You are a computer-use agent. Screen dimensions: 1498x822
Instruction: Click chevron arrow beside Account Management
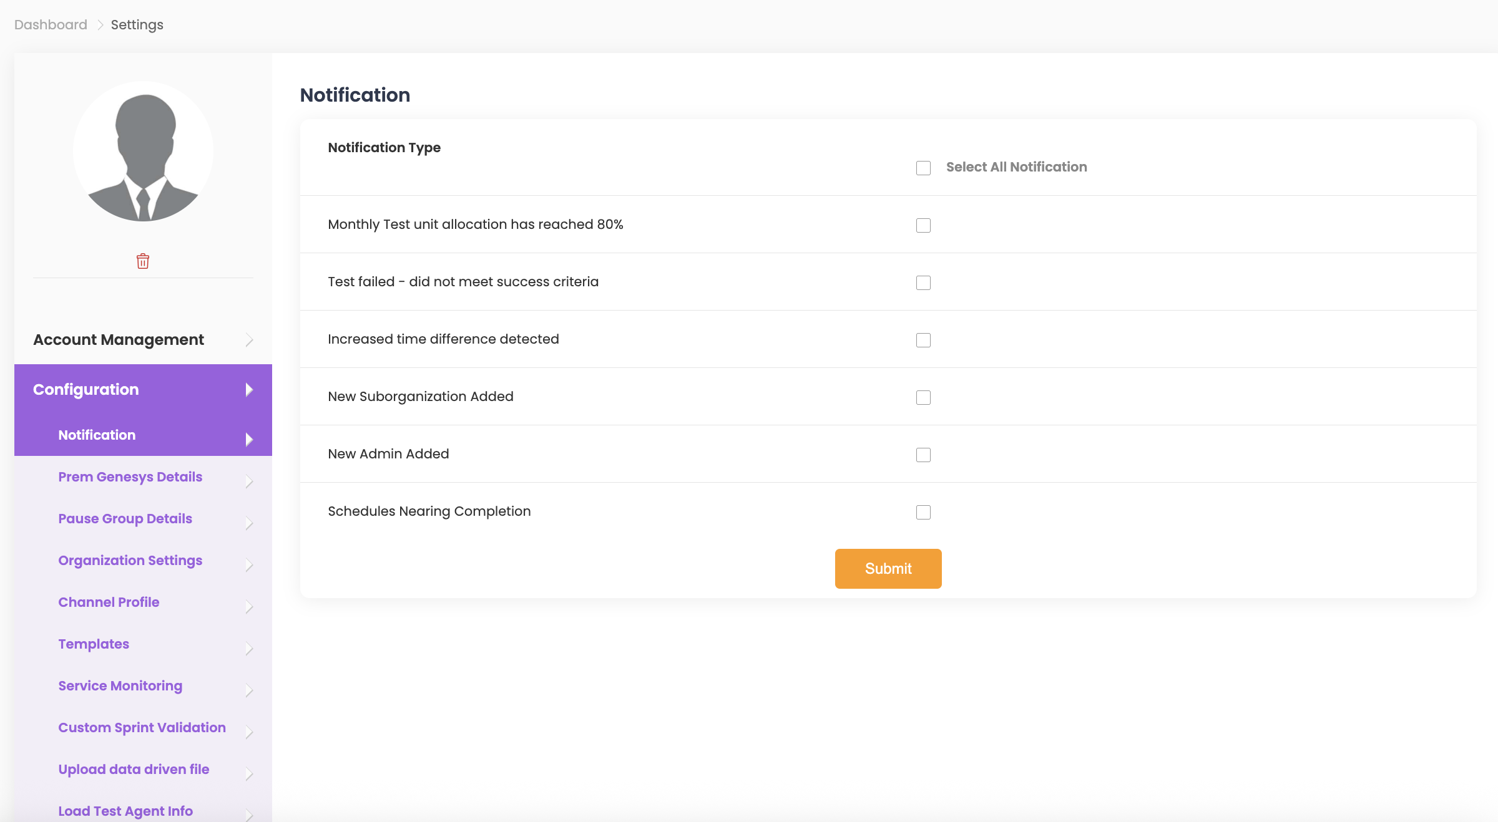249,340
